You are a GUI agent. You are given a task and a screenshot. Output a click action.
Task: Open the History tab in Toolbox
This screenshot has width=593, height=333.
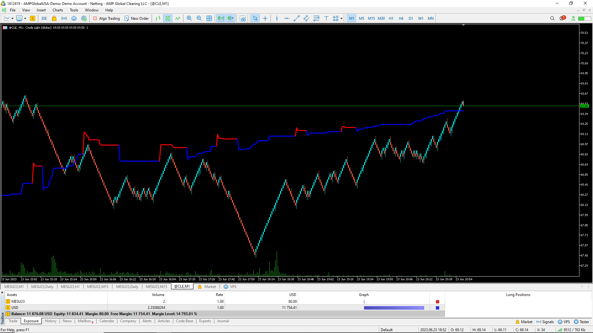[x=51, y=321]
